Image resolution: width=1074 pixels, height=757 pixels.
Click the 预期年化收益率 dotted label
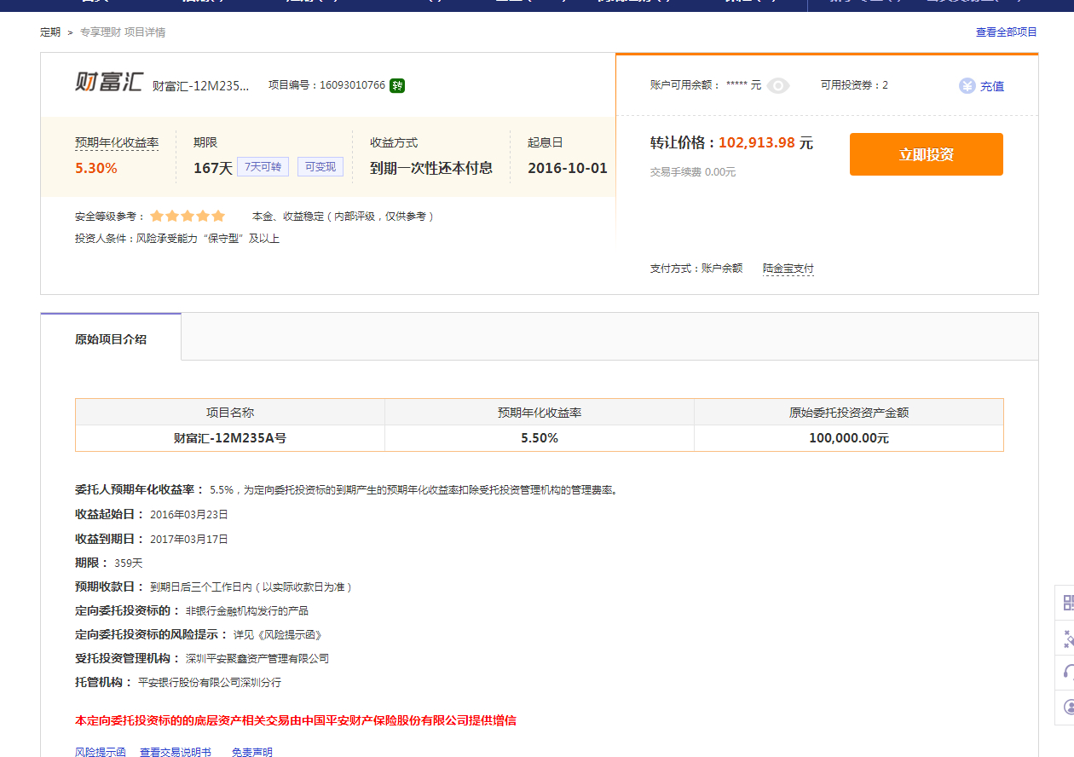coord(117,143)
